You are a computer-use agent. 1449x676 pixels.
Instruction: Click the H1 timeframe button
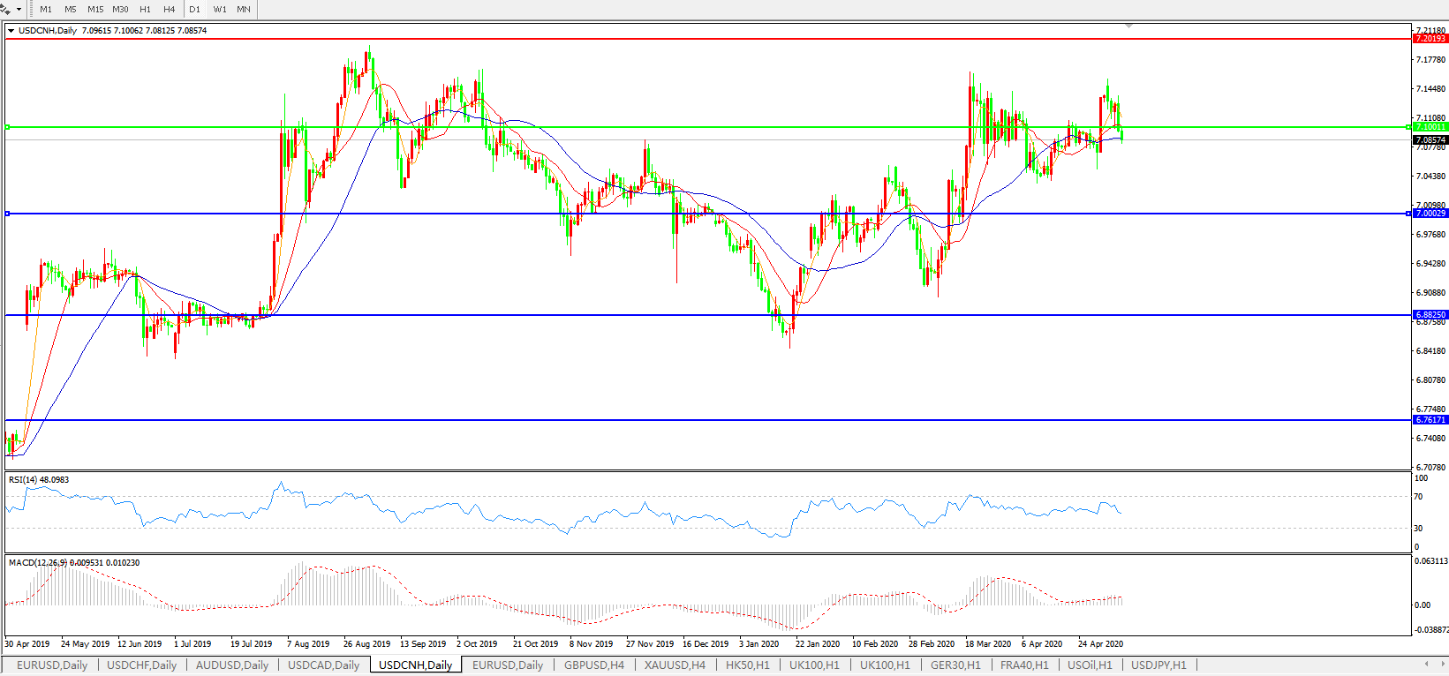pyautogui.click(x=146, y=9)
